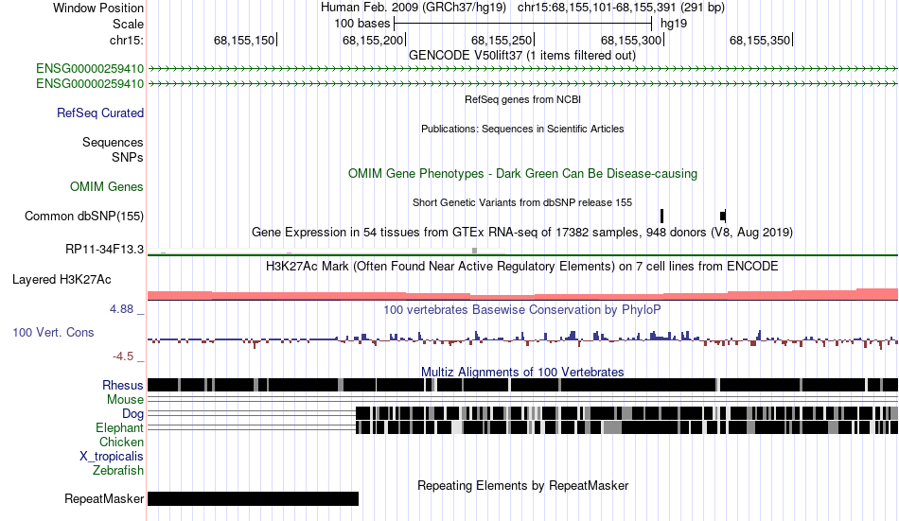Click the GTEx Gene Expression track title
The image size is (899, 521).
coord(522,232)
